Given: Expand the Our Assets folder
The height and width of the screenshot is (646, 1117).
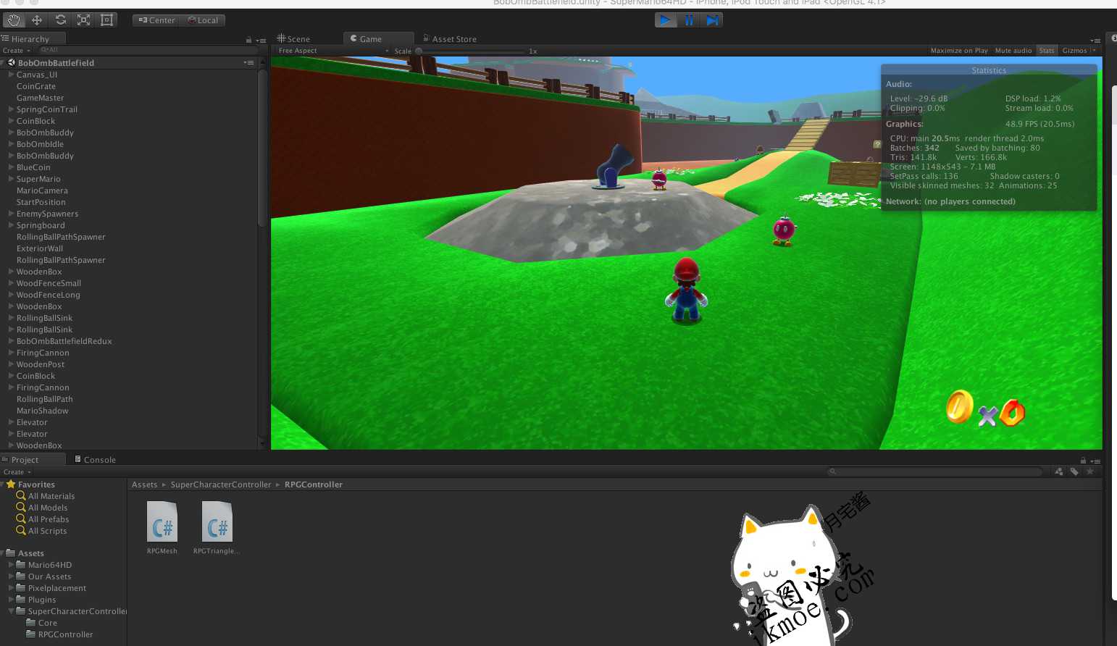Looking at the screenshot, I should pyautogui.click(x=11, y=576).
